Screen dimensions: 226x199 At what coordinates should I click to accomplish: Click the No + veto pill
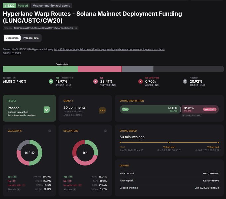tap(210, 109)
